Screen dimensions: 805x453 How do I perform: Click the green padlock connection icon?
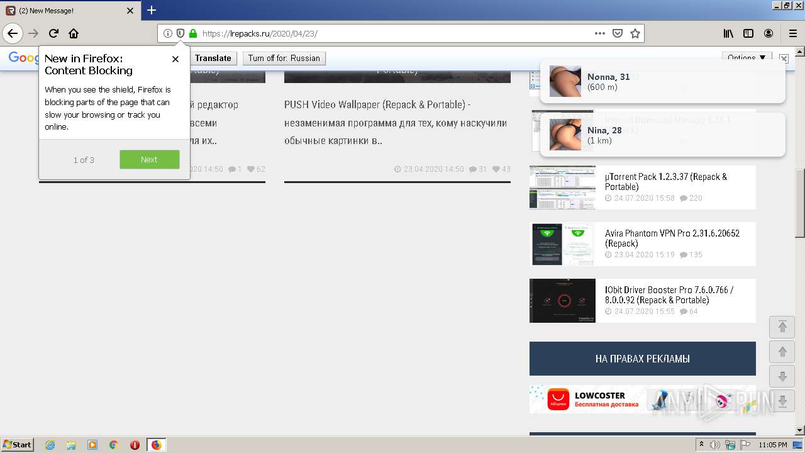[193, 33]
